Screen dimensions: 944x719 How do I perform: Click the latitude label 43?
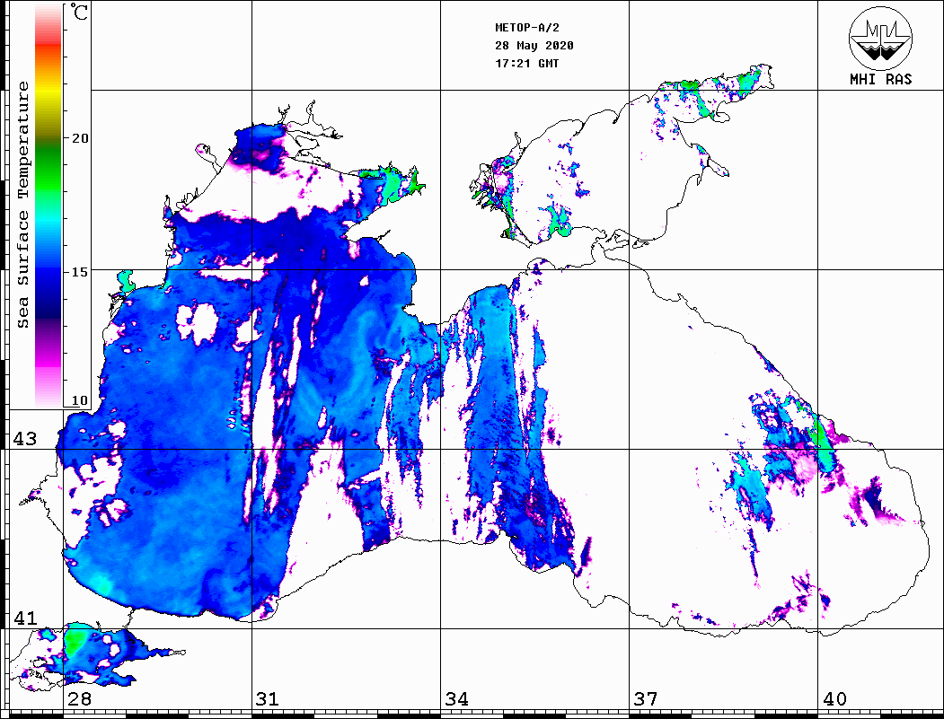23,439
